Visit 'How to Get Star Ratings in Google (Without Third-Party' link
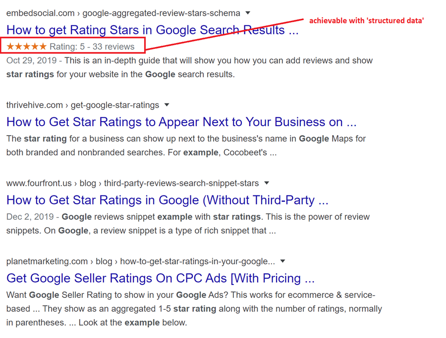This screenshot has height=338, width=446. tap(167, 200)
